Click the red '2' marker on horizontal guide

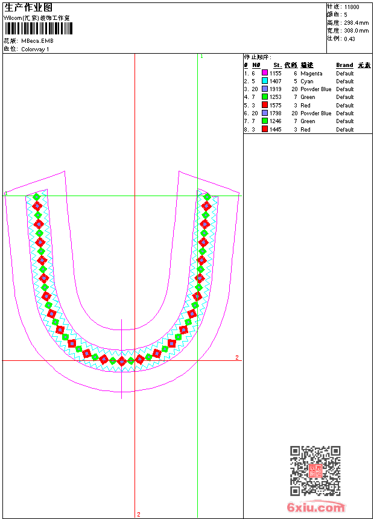pyautogui.click(x=237, y=357)
